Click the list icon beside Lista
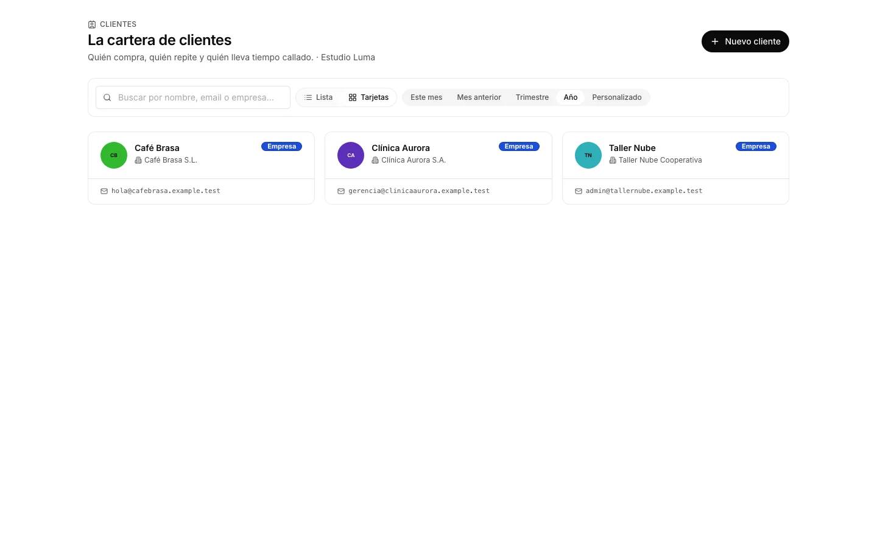Image resolution: width=877 pixels, height=548 pixels. point(308,97)
